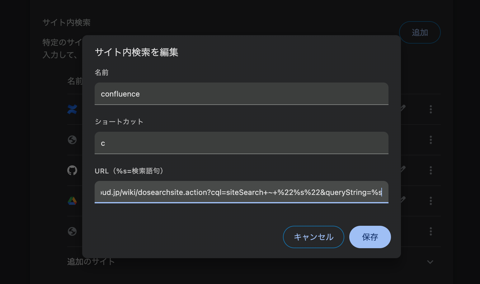Image resolution: width=480 pixels, height=284 pixels.
Task: Open the kebab menu on the Google Drive row
Action: coord(431,201)
